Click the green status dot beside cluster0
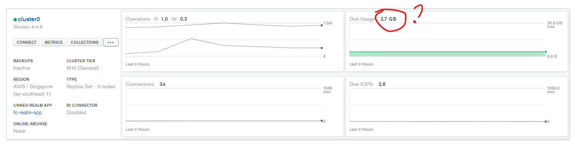The height and width of the screenshot is (159, 575). (x=15, y=20)
